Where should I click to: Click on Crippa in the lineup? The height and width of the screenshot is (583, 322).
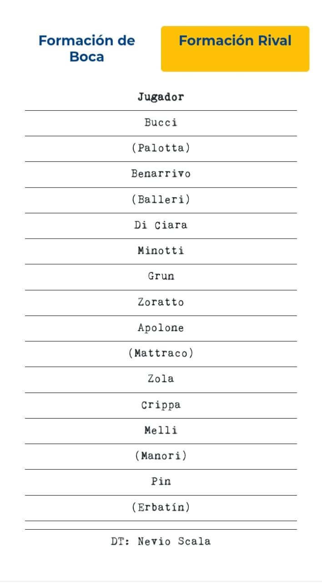click(x=161, y=405)
